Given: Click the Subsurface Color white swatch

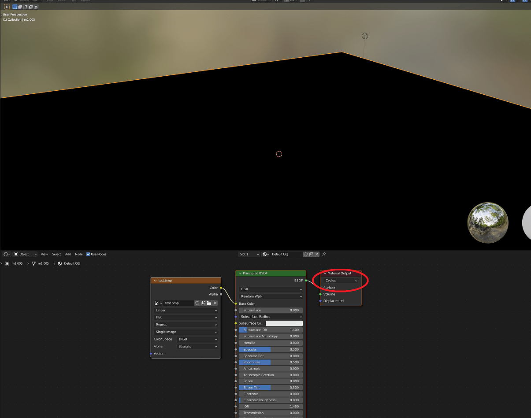Looking at the screenshot, I should point(284,323).
